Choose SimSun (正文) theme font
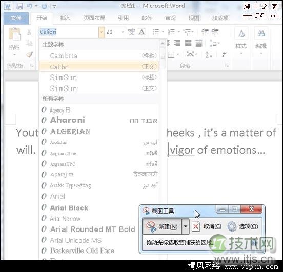Viewport: 283px width, 272px height. pyautogui.click(x=99, y=88)
